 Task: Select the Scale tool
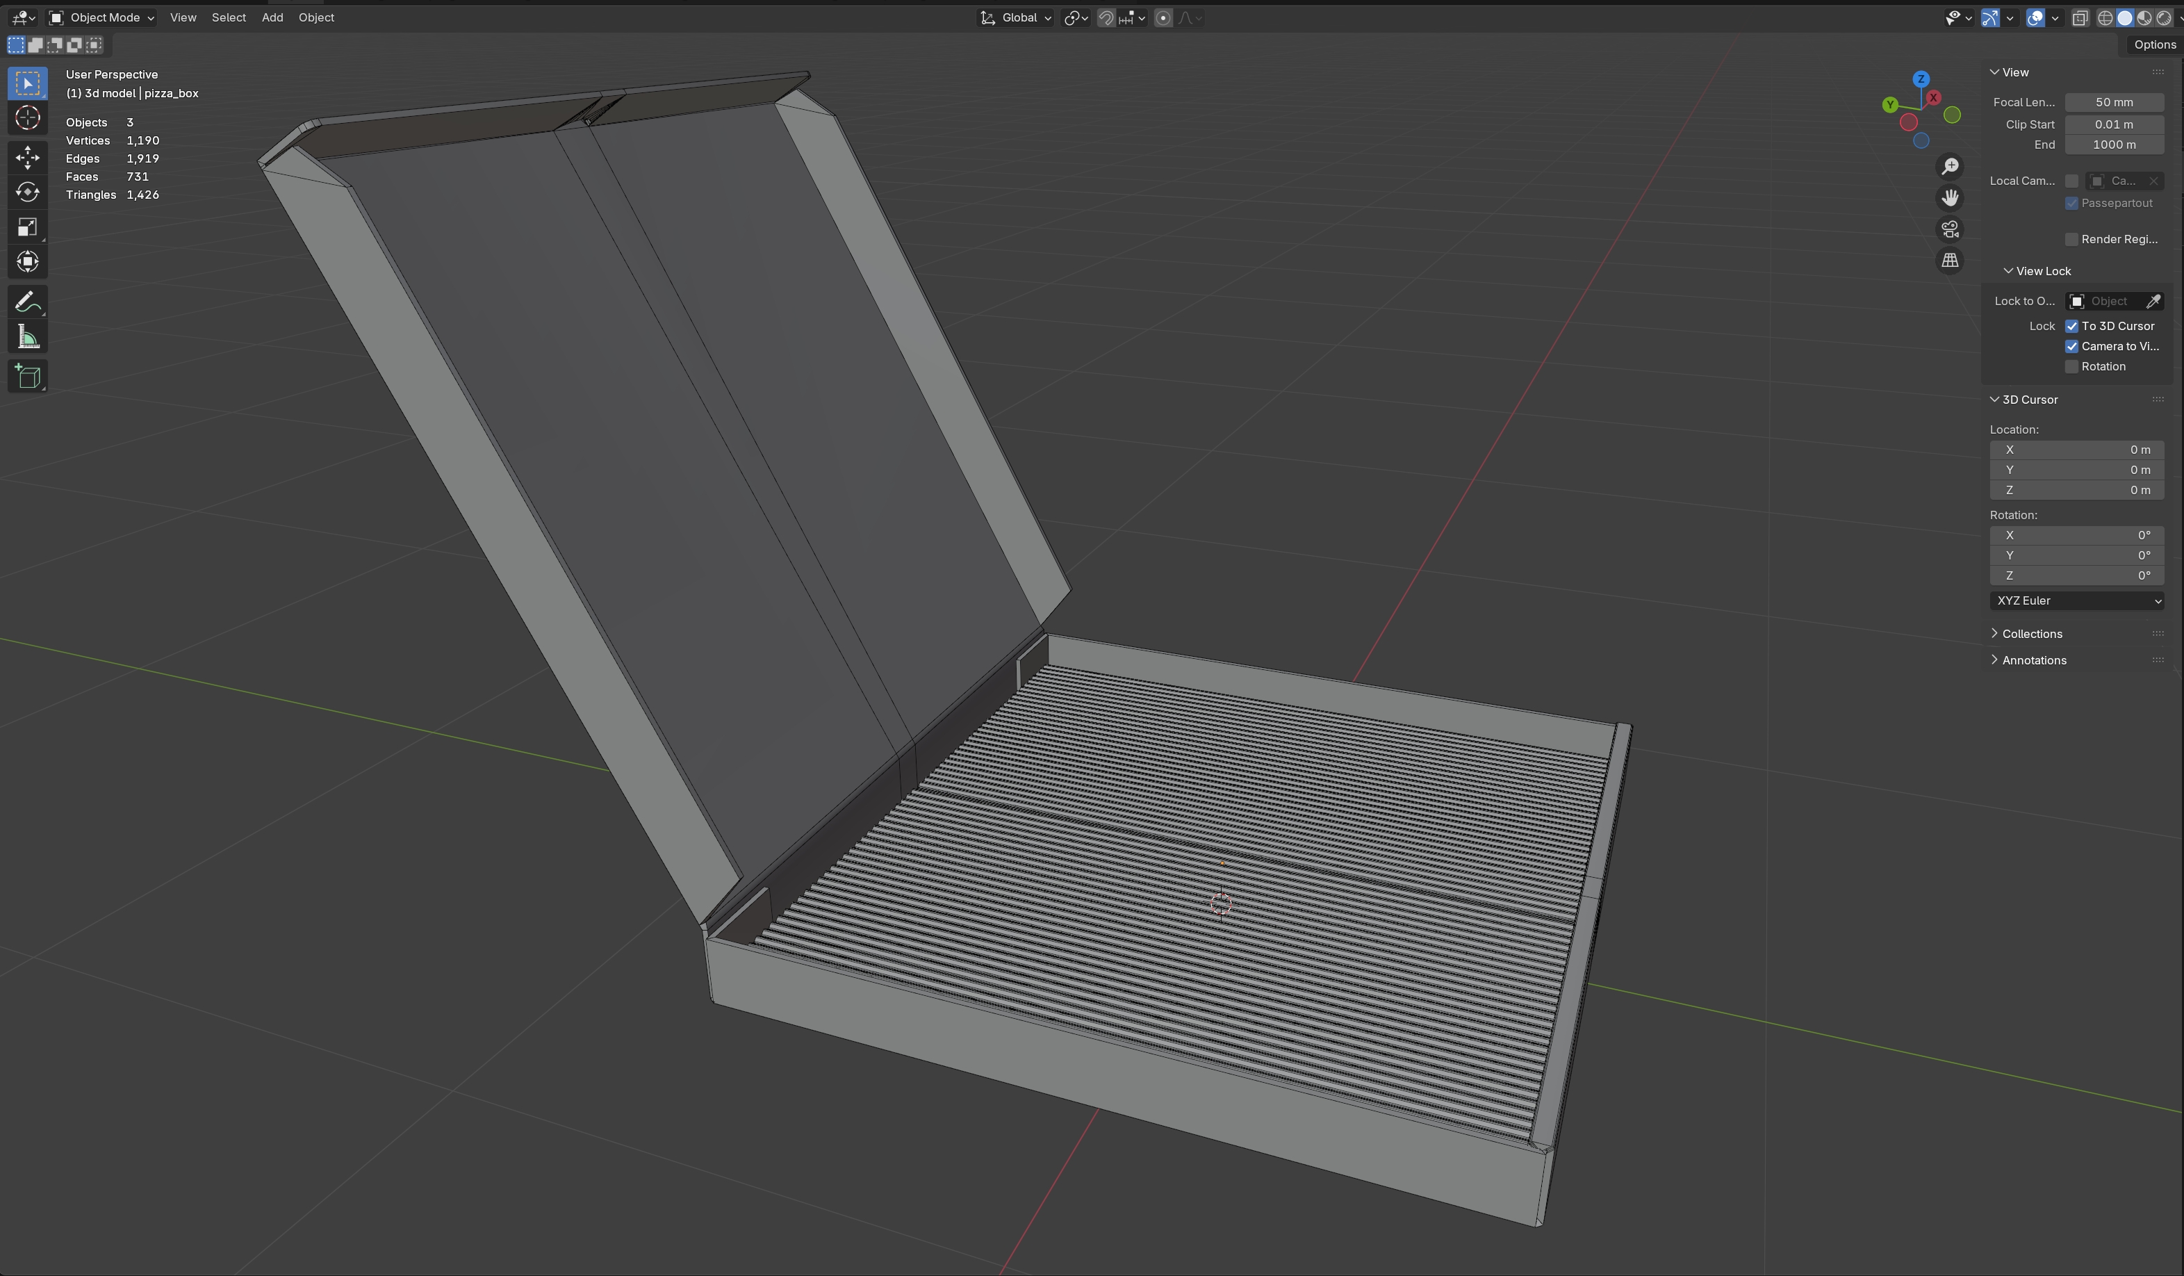click(28, 227)
